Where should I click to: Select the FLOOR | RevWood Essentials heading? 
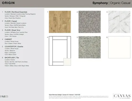16,12
